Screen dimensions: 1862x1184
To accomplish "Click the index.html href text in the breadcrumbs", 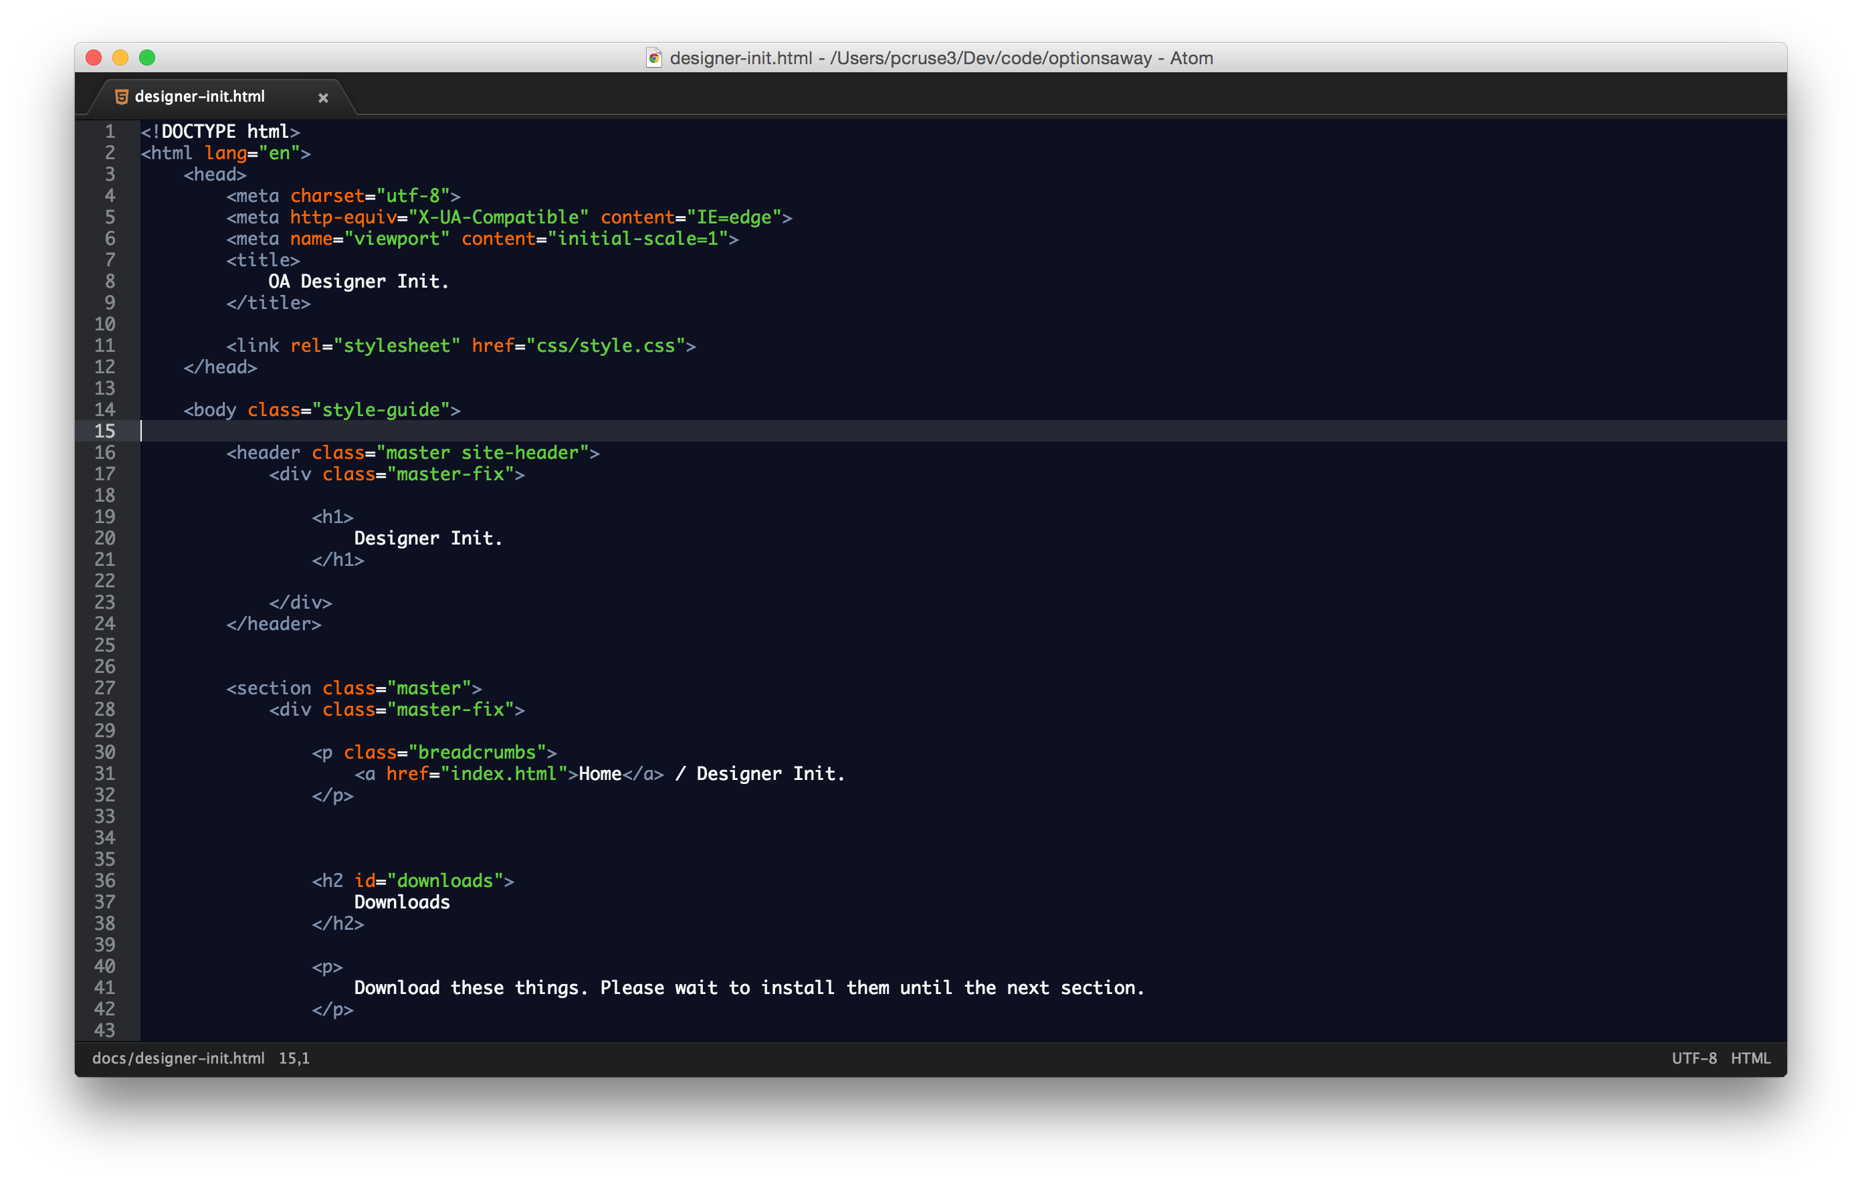I will coord(504,773).
